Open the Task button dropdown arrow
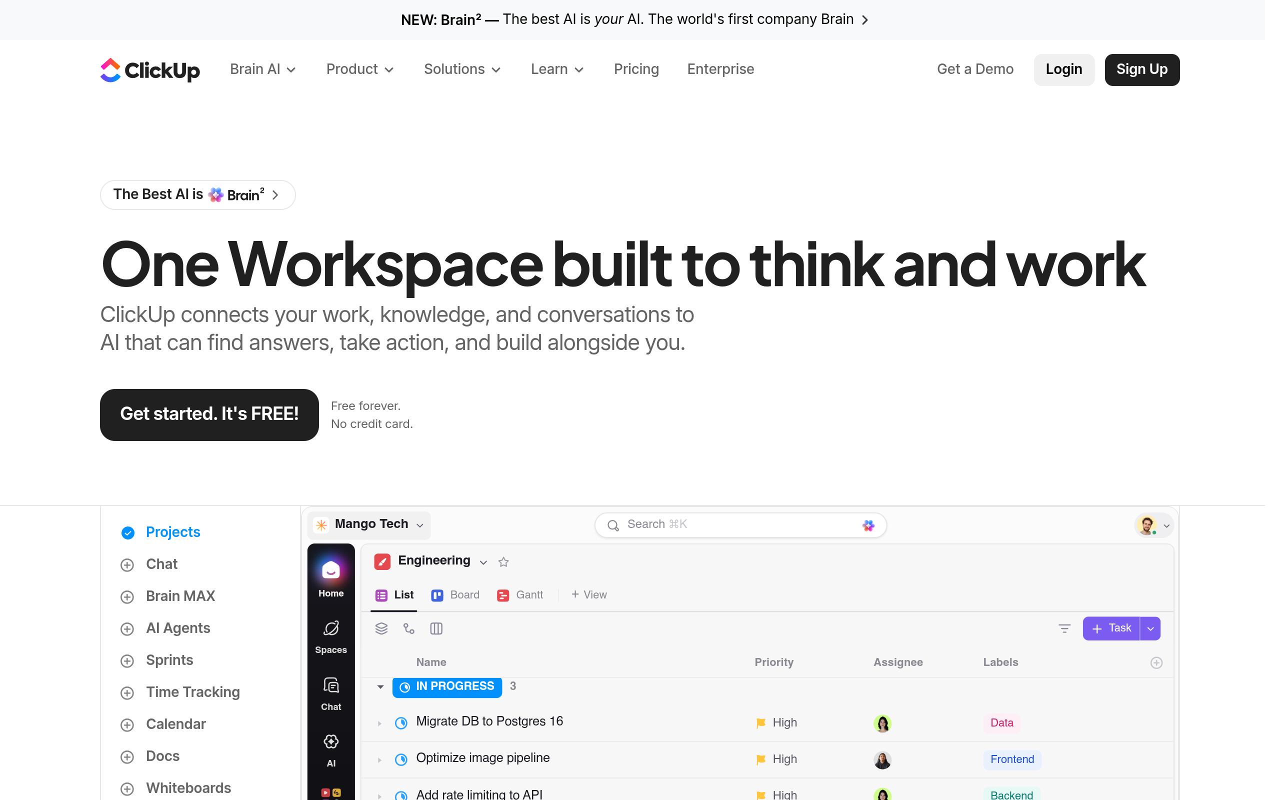 pyautogui.click(x=1150, y=628)
